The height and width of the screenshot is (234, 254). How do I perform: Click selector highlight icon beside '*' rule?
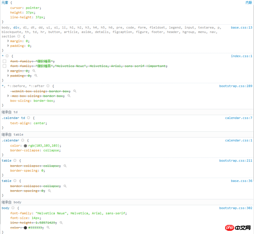click(7, 56)
